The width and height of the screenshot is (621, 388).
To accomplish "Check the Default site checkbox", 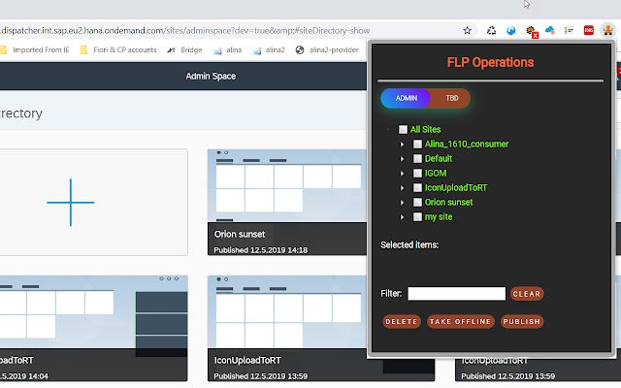I will (x=417, y=159).
